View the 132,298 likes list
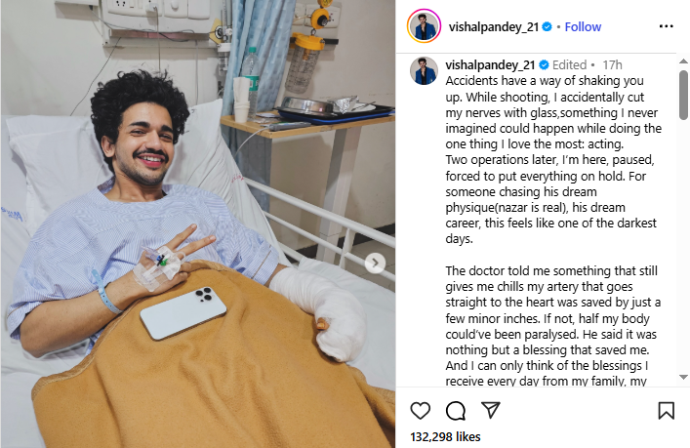Screen dimensions: 690x448 (445, 437)
